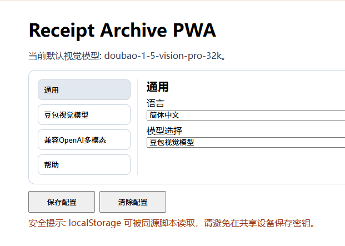
Task: Click the word PWA in the title
Action: pyautogui.click(x=195, y=31)
